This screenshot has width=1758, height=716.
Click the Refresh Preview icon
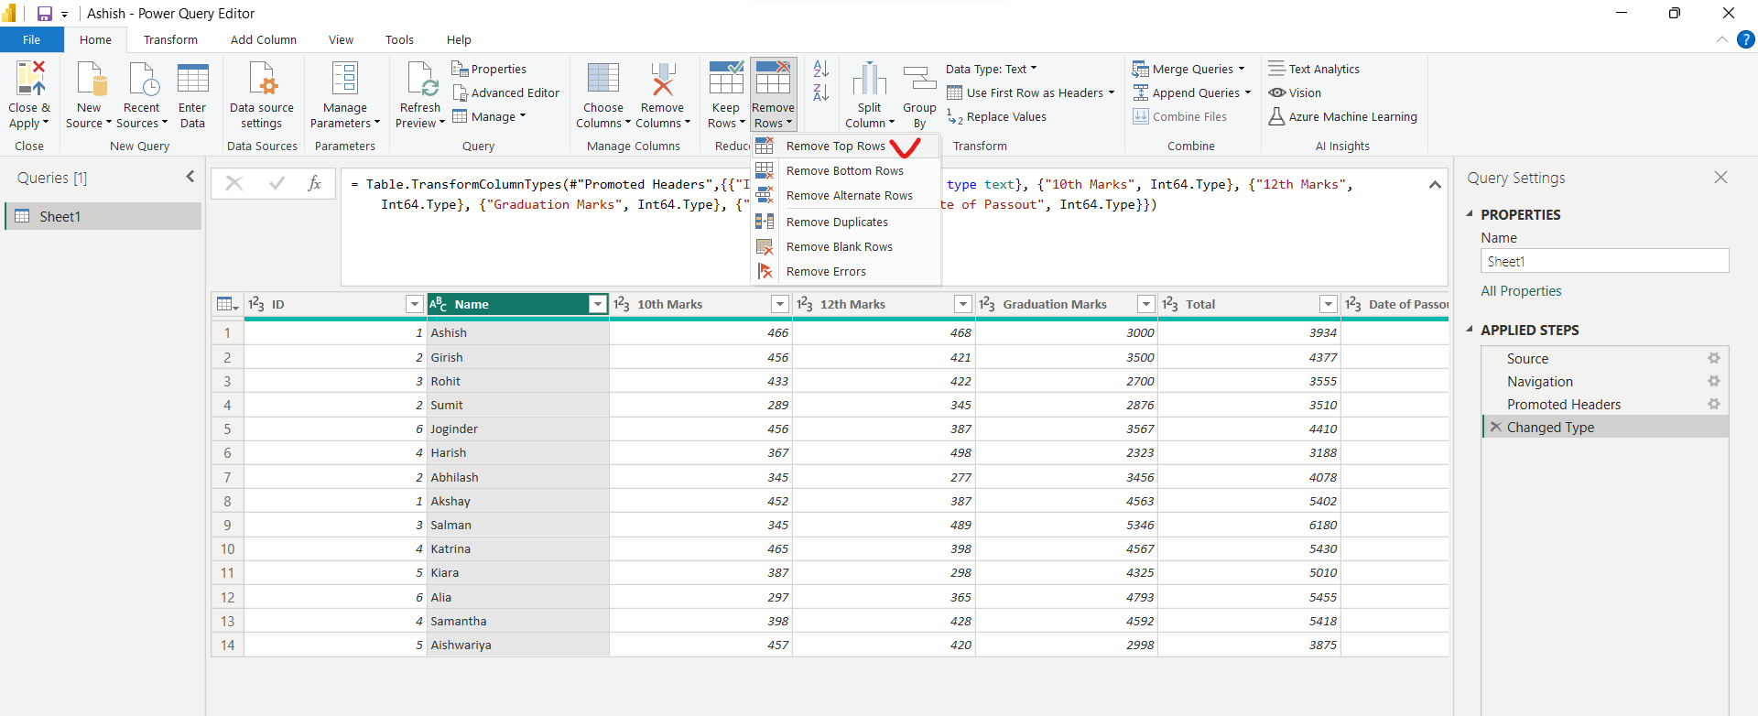[421, 80]
